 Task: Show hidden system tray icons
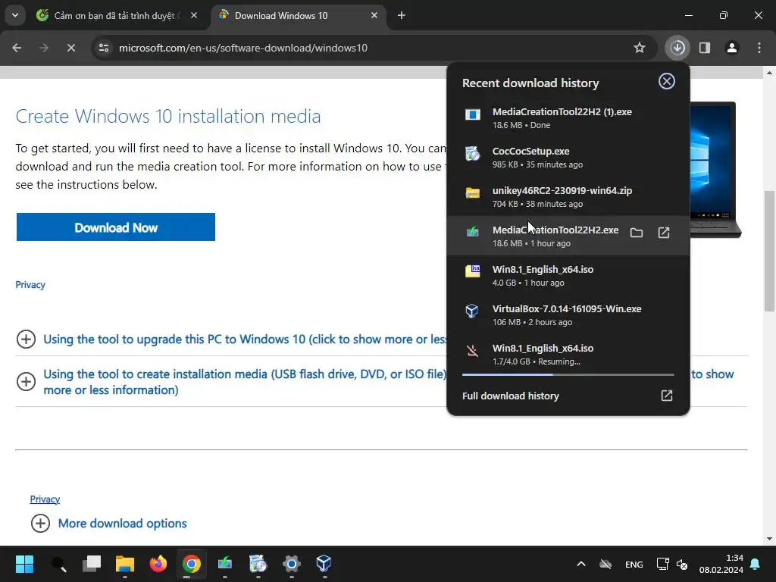(x=581, y=564)
